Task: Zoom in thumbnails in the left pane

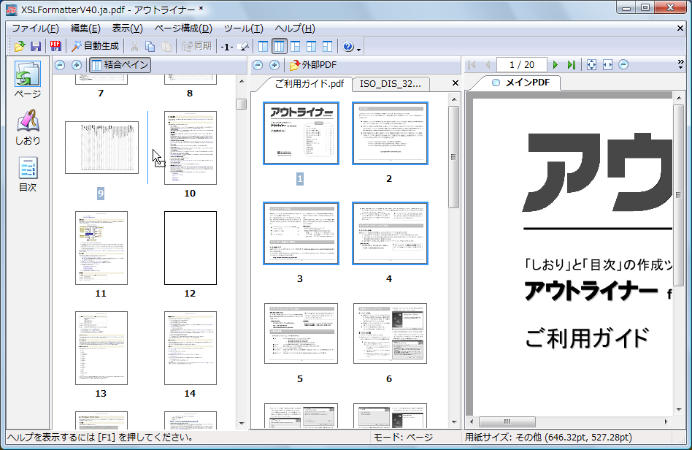Action: [77, 65]
